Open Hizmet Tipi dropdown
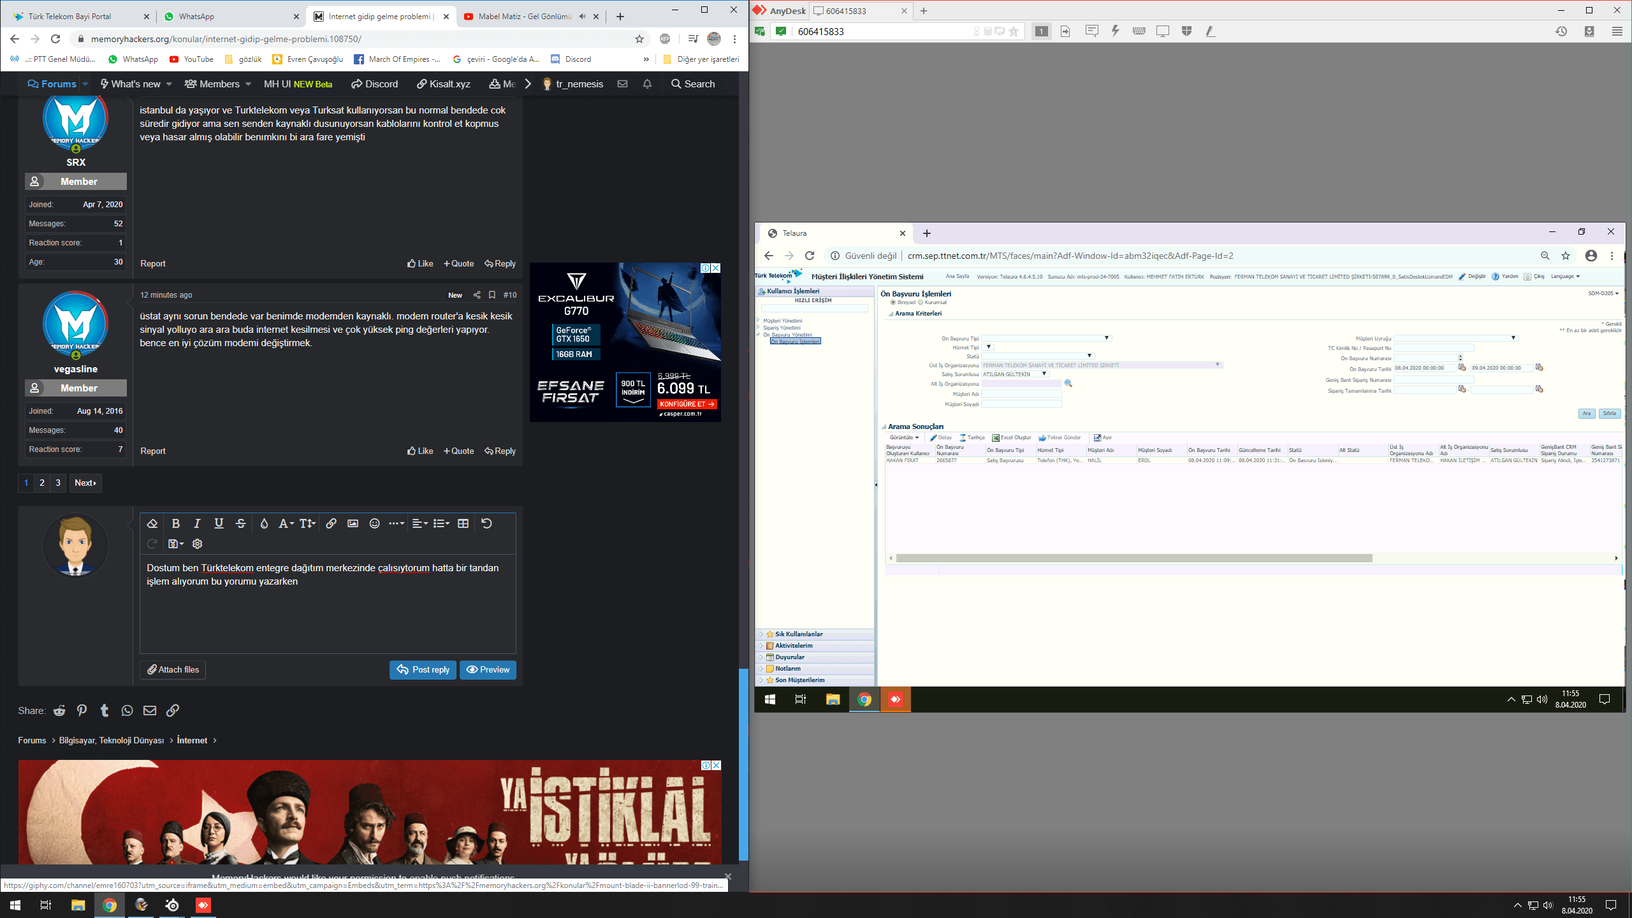Screen dimensions: 1632x918 tap(989, 347)
